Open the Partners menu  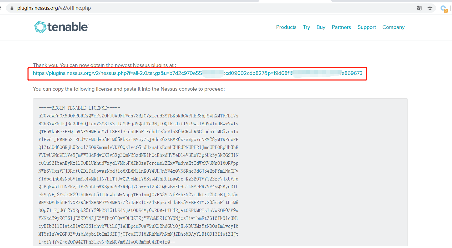click(341, 27)
